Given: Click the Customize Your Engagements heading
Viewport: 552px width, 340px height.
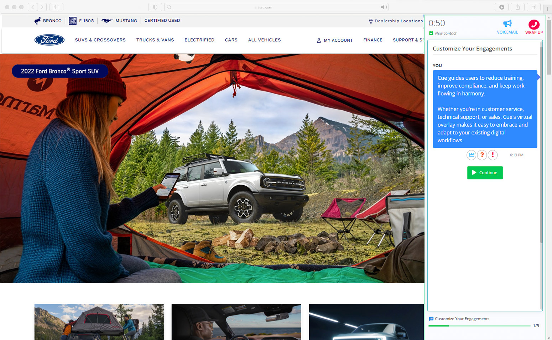Looking at the screenshot, I should pos(472,49).
